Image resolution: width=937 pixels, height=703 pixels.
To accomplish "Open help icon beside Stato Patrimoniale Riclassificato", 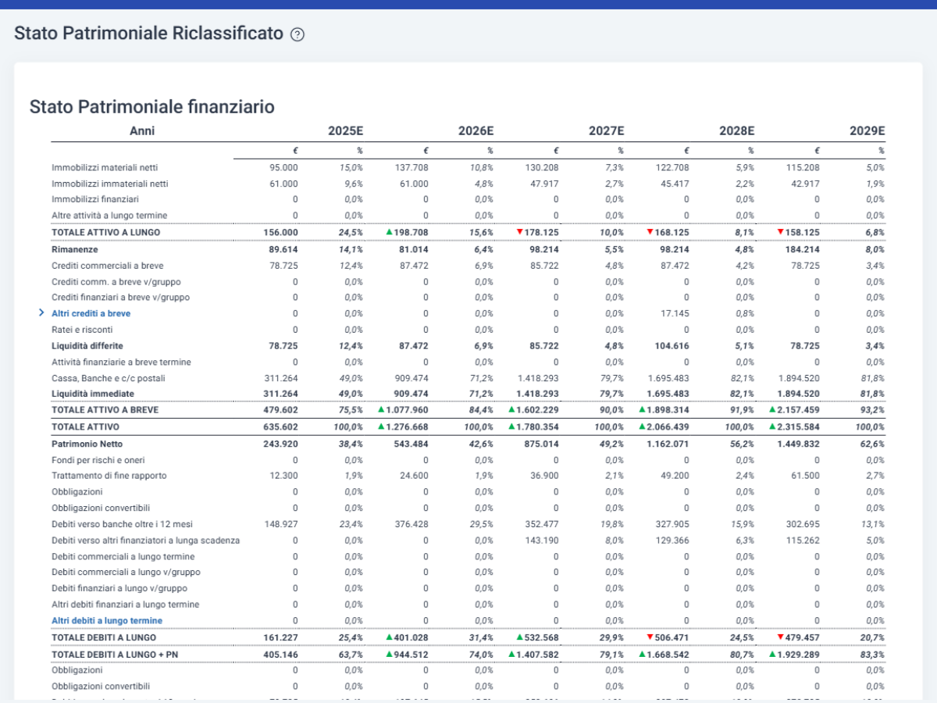I will (x=297, y=34).
